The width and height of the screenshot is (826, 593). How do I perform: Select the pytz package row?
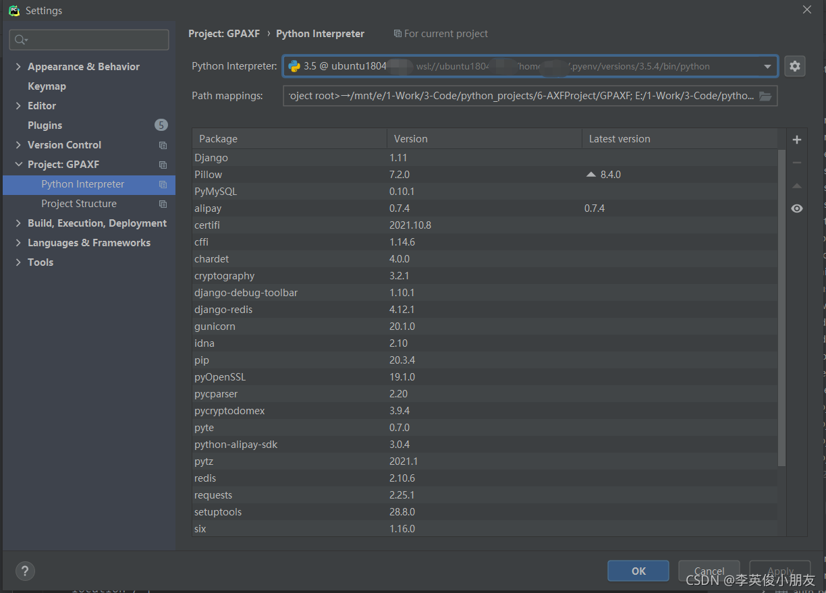point(485,461)
